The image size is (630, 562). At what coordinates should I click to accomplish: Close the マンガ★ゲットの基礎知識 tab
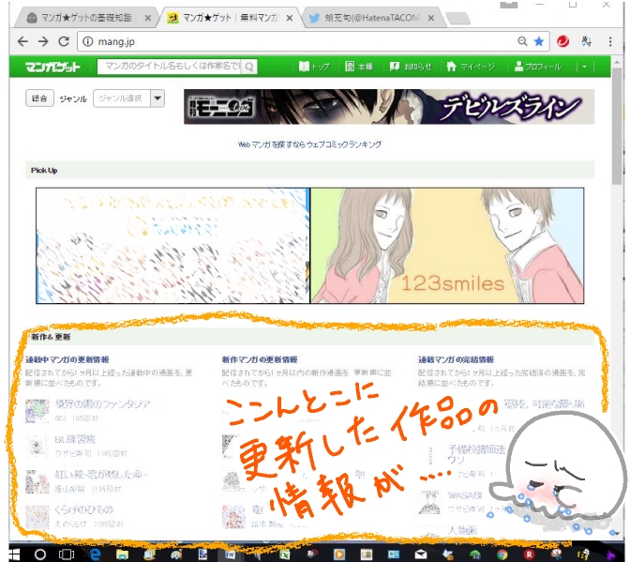point(148,18)
